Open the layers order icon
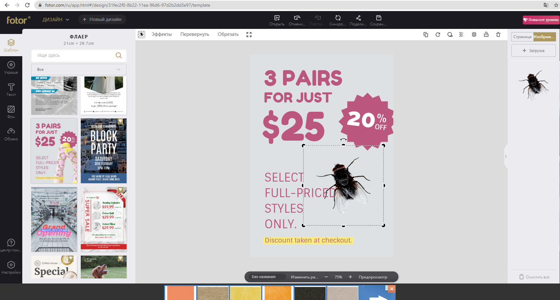The width and height of the screenshot is (560, 300). coord(474,34)
